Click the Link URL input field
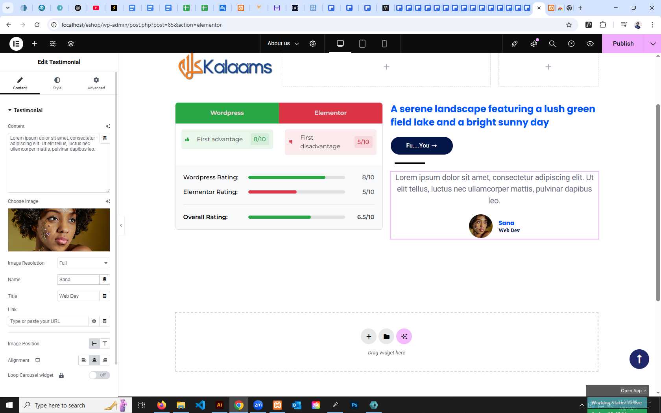 pyautogui.click(x=48, y=321)
